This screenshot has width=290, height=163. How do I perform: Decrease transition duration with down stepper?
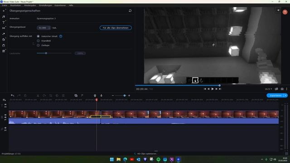[49, 29]
